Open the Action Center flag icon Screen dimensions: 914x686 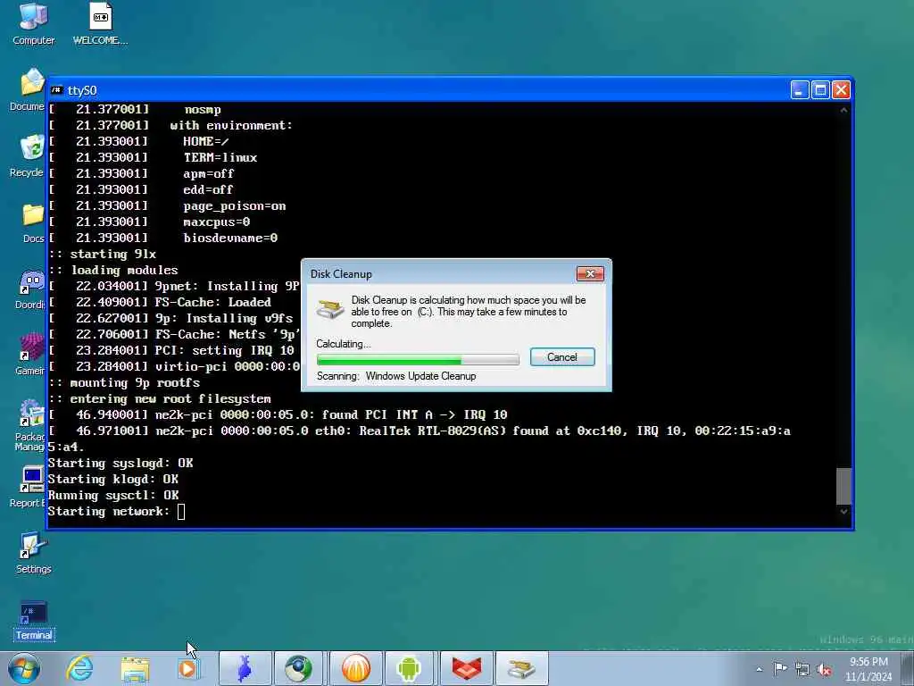780,669
